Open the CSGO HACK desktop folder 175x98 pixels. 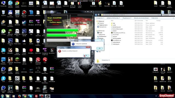click(38, 51)
